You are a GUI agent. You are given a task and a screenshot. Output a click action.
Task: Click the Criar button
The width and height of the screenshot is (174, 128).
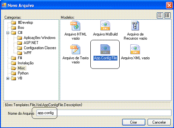134,122
